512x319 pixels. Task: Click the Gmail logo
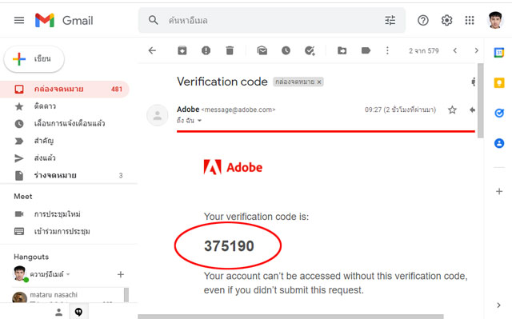coord(64,20)
